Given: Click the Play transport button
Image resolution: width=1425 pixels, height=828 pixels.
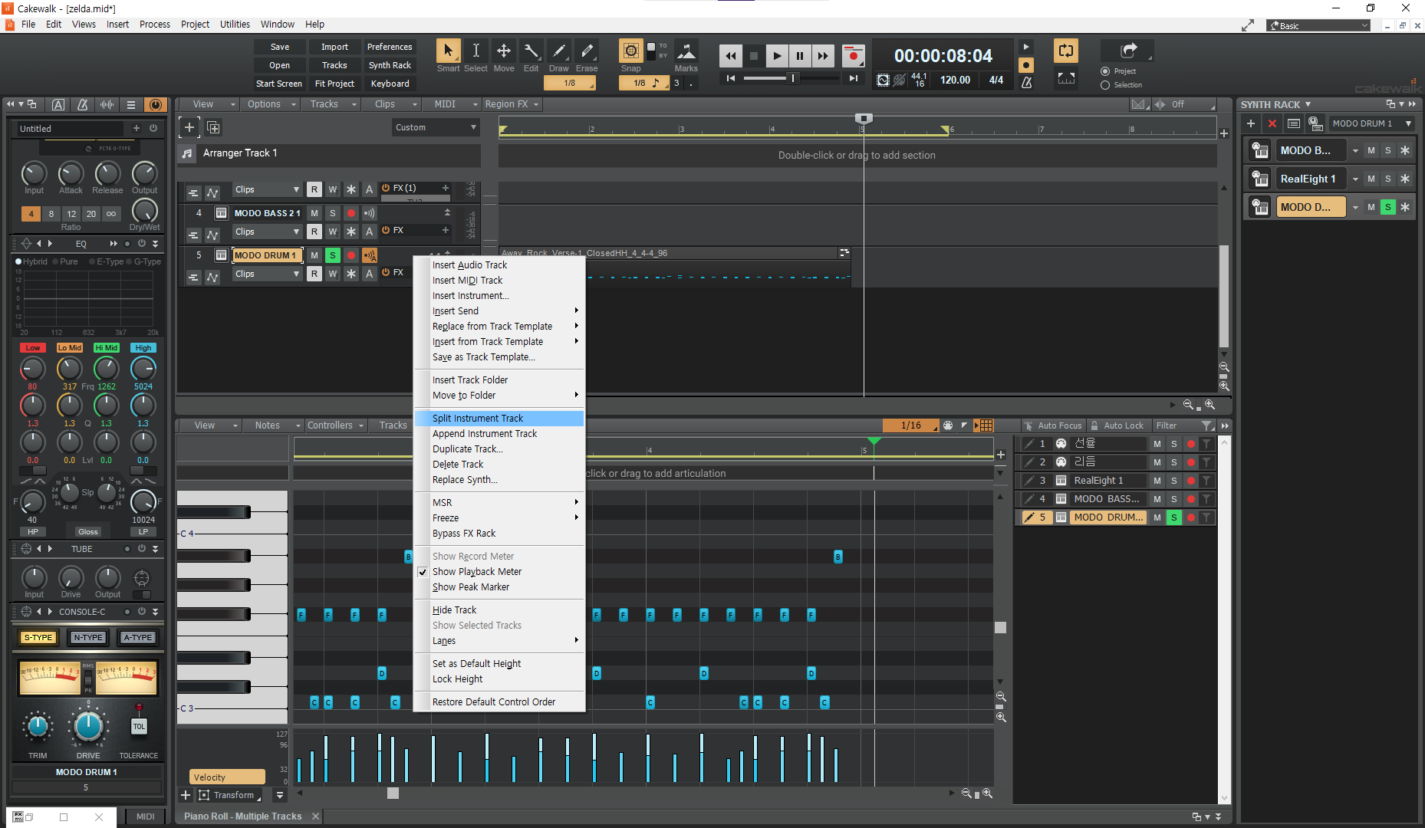Looking at the screenshot, I should point(776,55).
